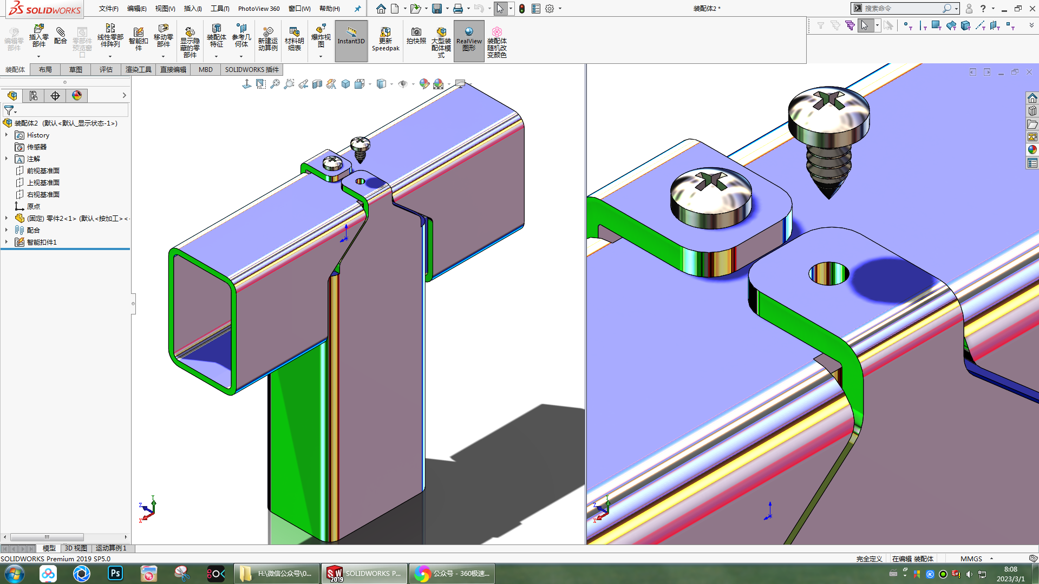Switch to the 草图 sketch tab
The width and height of the screenshot is (1039, 584).
click(76, 69)
